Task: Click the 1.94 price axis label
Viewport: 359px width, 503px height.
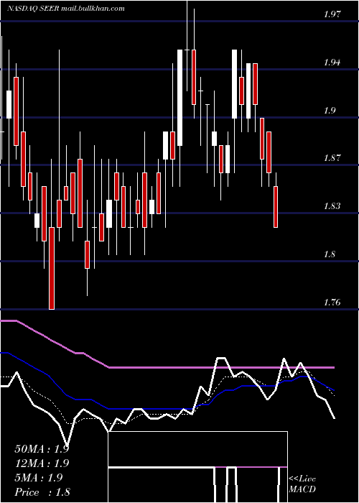Action: click(x=331, y=63)
